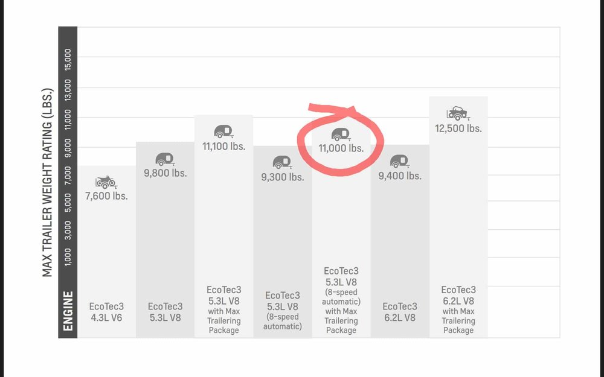604x377 pixels.
Task: Click the camper icon above 9,400 lbs.
Action: pos(399,161)
